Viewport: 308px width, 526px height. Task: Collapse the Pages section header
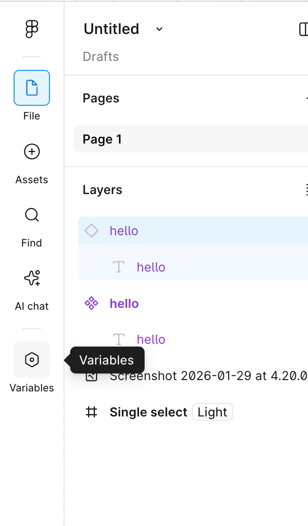(101, 98)
